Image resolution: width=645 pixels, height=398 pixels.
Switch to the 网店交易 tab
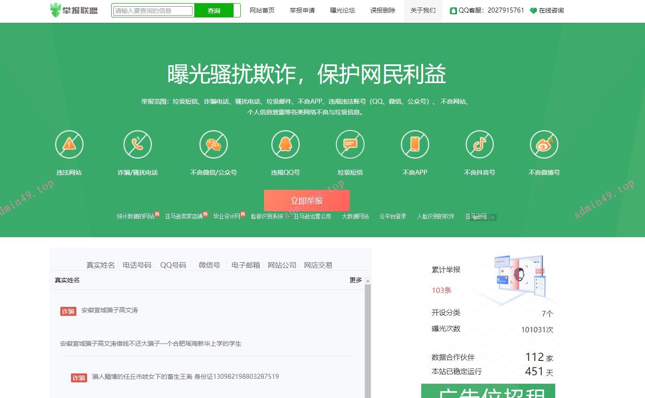coord(318,265)
